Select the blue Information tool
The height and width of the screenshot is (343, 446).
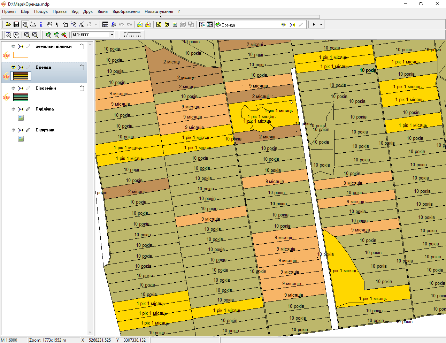point(41,24)
